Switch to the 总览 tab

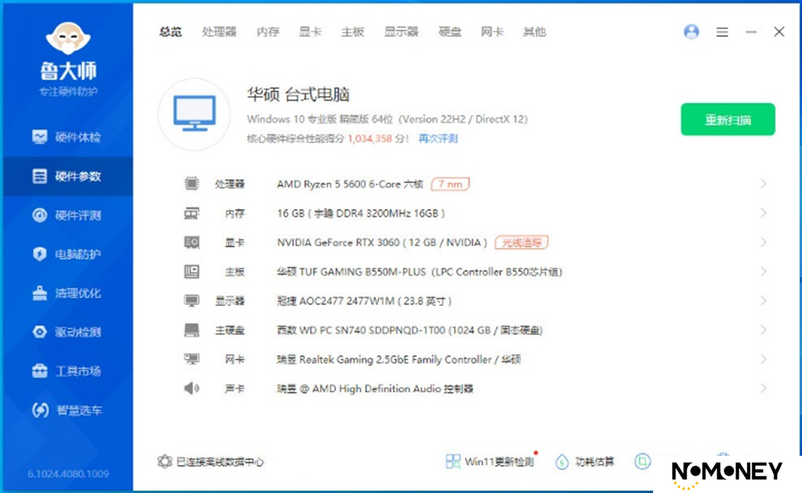click(171, 32)
